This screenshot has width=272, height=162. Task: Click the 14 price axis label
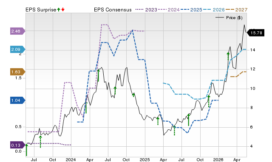point(252,50)
